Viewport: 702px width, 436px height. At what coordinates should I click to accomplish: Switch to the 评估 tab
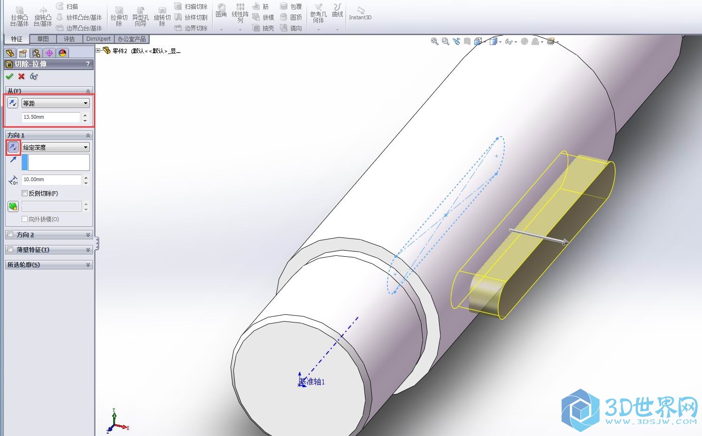click(69, 39)
